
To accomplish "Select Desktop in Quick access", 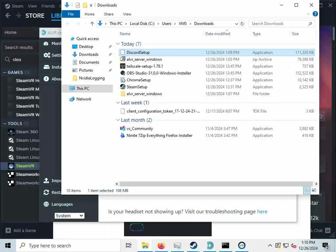I will tap(86, 47).
